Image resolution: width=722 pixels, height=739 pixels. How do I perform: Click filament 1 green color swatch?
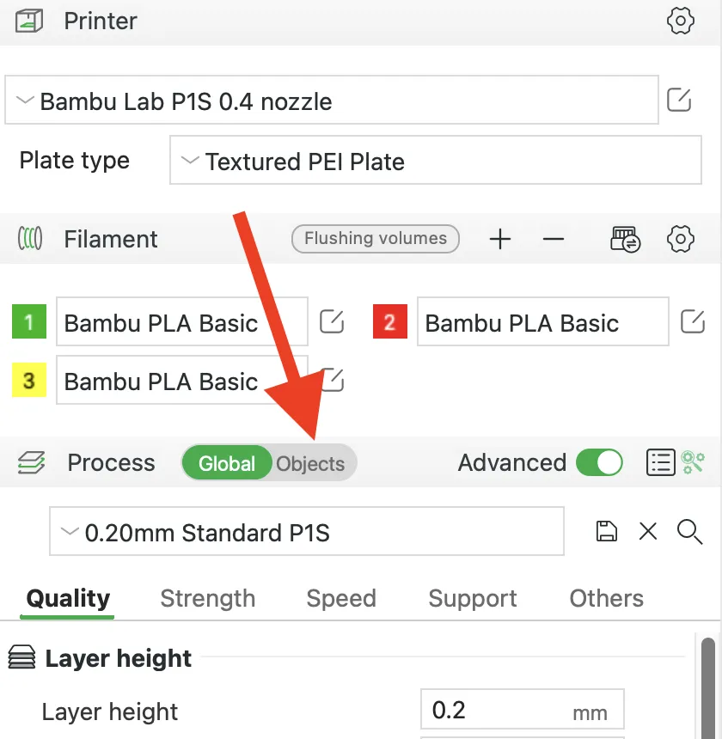(x=29, y=321)
